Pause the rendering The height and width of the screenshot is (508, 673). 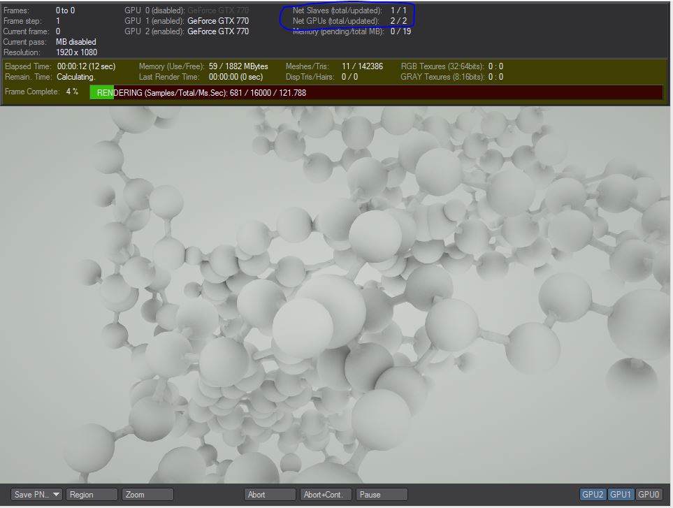click(x=382, y=494)
